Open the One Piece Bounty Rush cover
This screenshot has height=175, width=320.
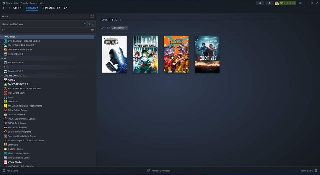[176, 54]
